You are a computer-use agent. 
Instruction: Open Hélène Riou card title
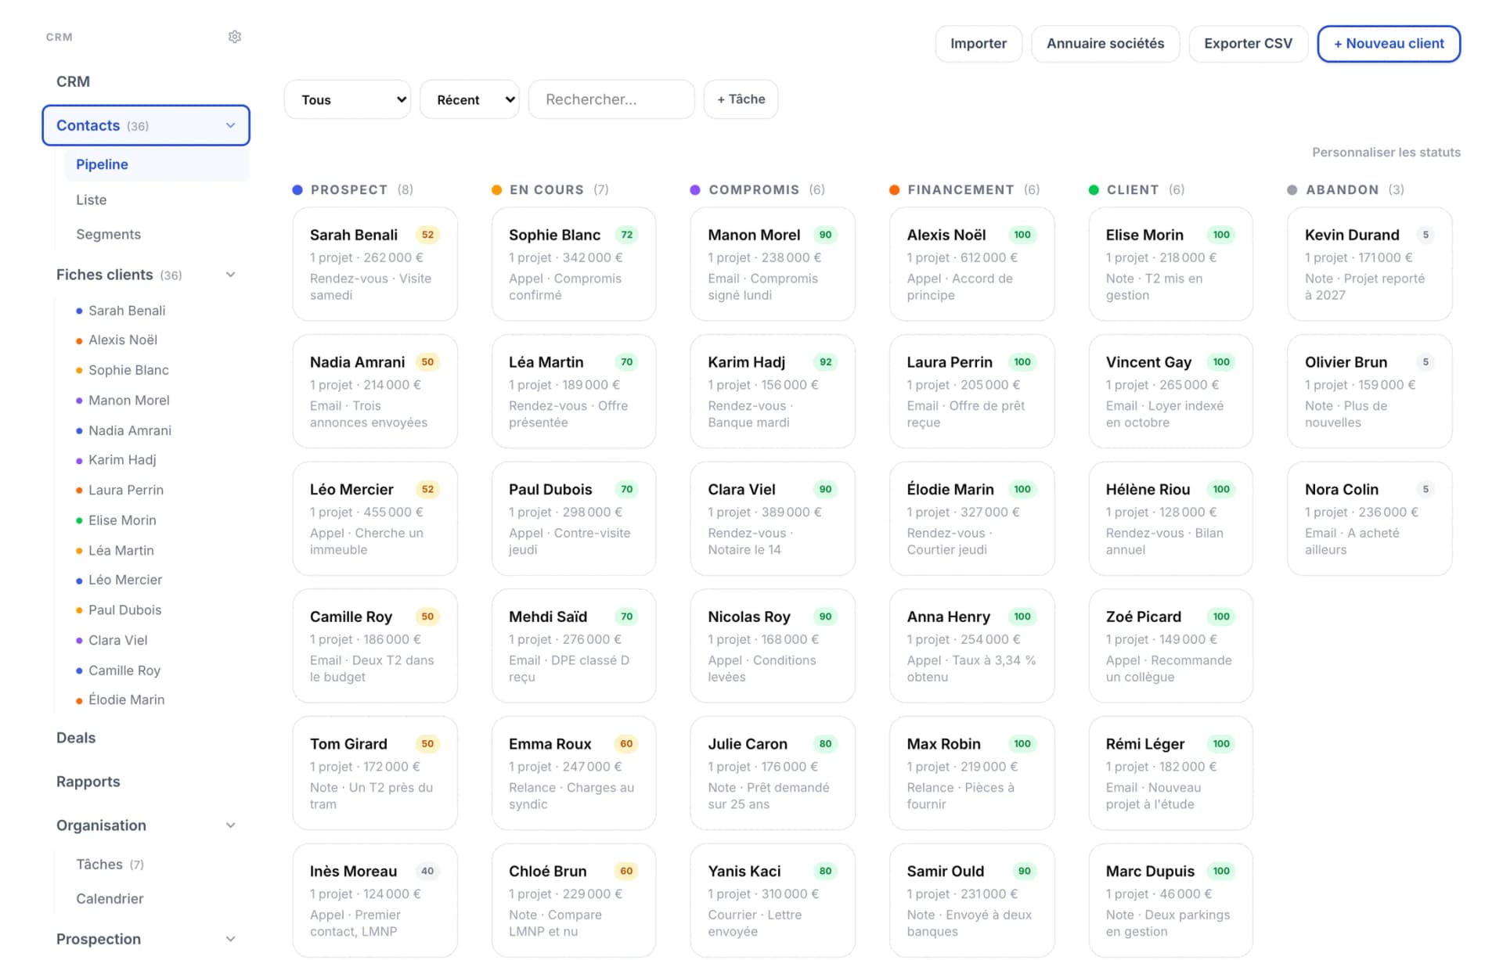pos(1148,489)
